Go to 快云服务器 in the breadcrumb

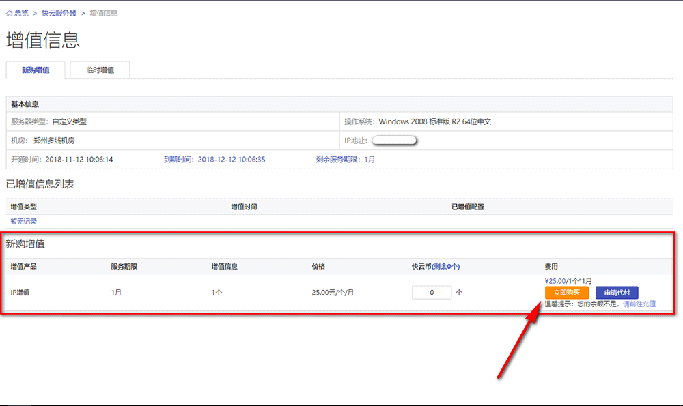59,13
